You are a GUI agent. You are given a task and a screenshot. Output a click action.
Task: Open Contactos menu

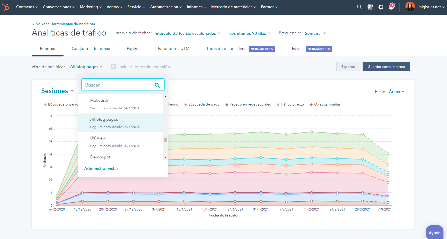coord(27,7)
